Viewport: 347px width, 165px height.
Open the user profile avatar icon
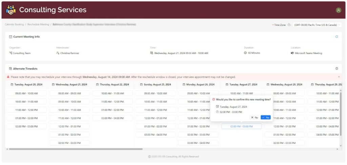(338, 10)
